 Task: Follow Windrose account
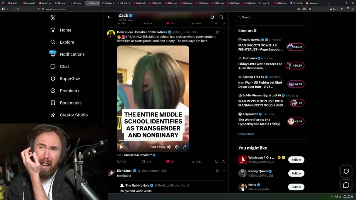296,160
